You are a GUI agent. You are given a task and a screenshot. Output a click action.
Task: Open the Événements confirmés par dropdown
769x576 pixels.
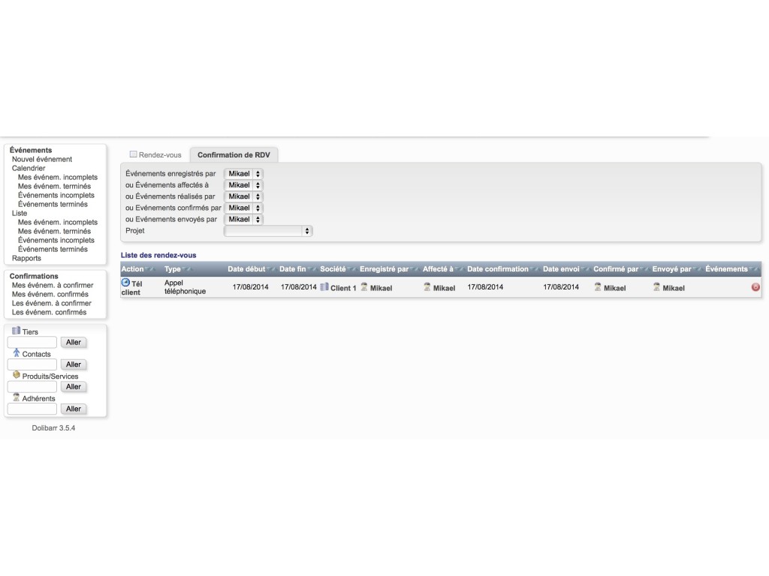point(243,208)
